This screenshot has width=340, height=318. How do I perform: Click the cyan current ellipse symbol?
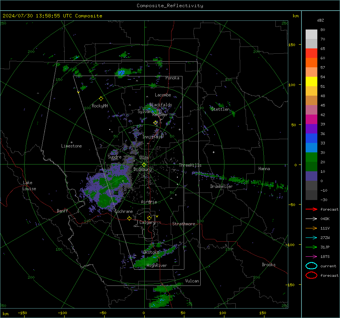tap(311, 266)
